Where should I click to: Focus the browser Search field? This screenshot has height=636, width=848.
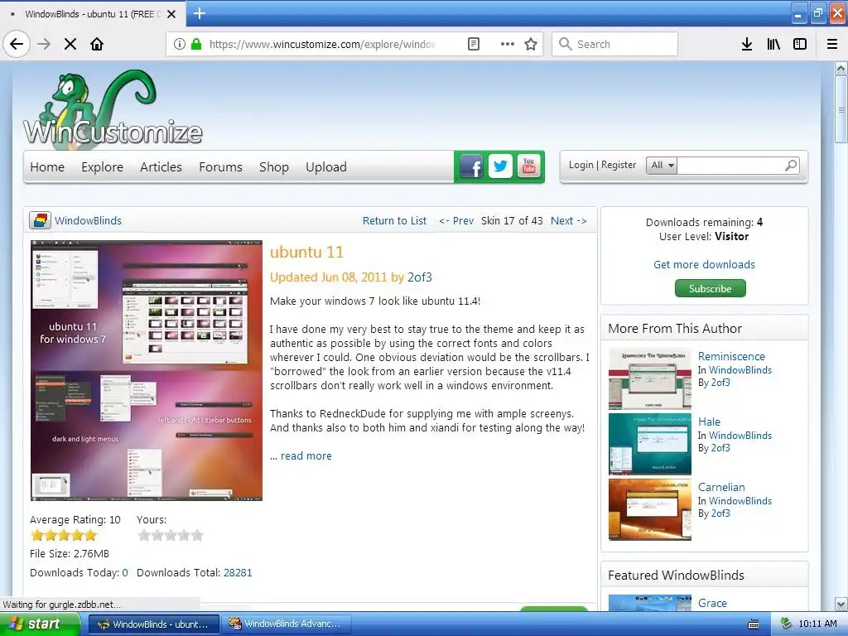[614, 44]
